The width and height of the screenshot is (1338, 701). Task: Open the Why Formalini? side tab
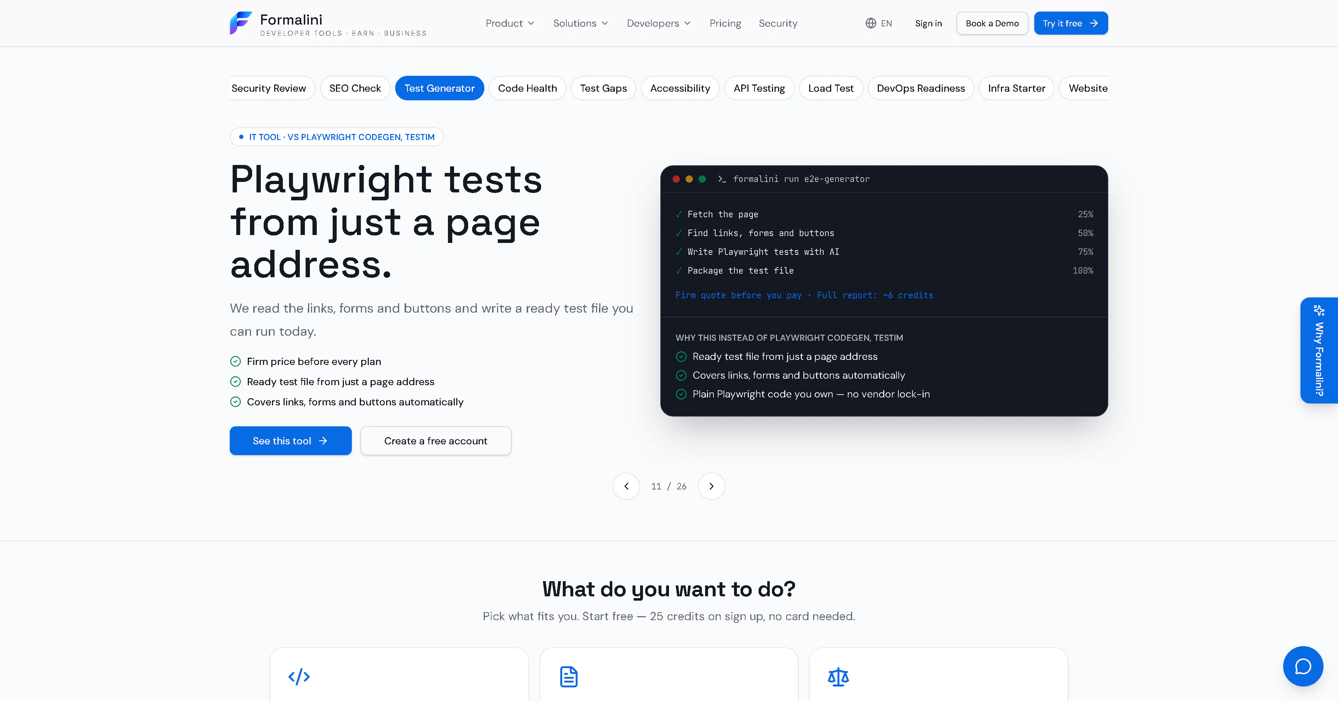pyautogui.click(x=1319, y=350)
